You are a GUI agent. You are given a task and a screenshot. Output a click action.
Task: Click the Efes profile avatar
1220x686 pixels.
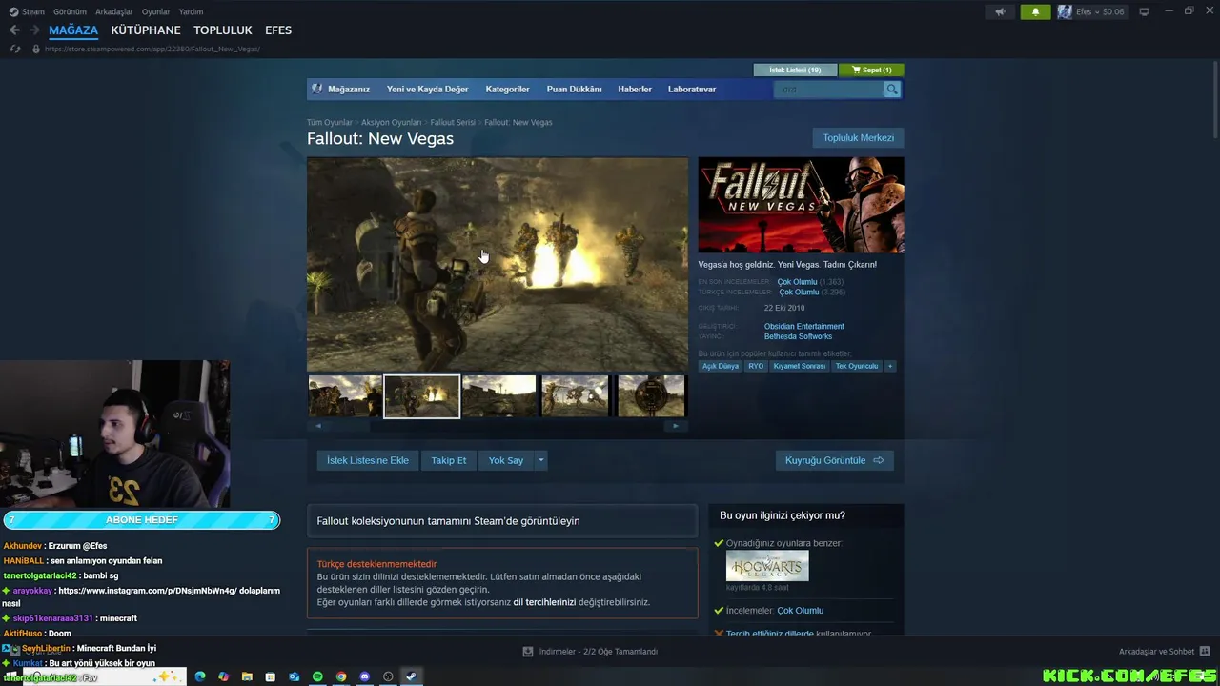(1065, 11)
